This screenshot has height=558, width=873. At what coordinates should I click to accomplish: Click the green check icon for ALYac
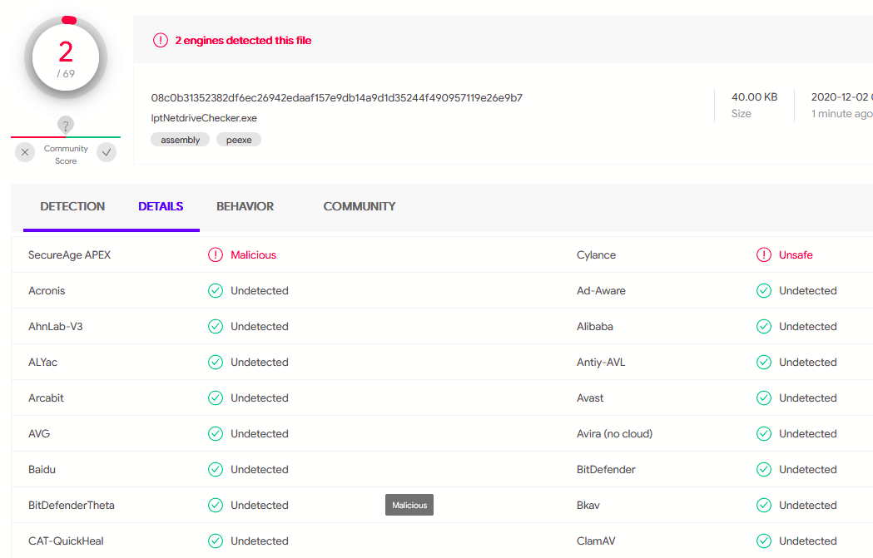[x=216, y=363]
